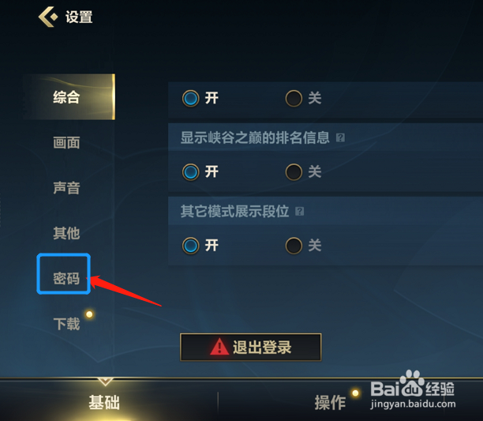This screenshot has width=483, height=421.
Task: Click the yellow notification dot near 操作
Action: click(355, 393)
